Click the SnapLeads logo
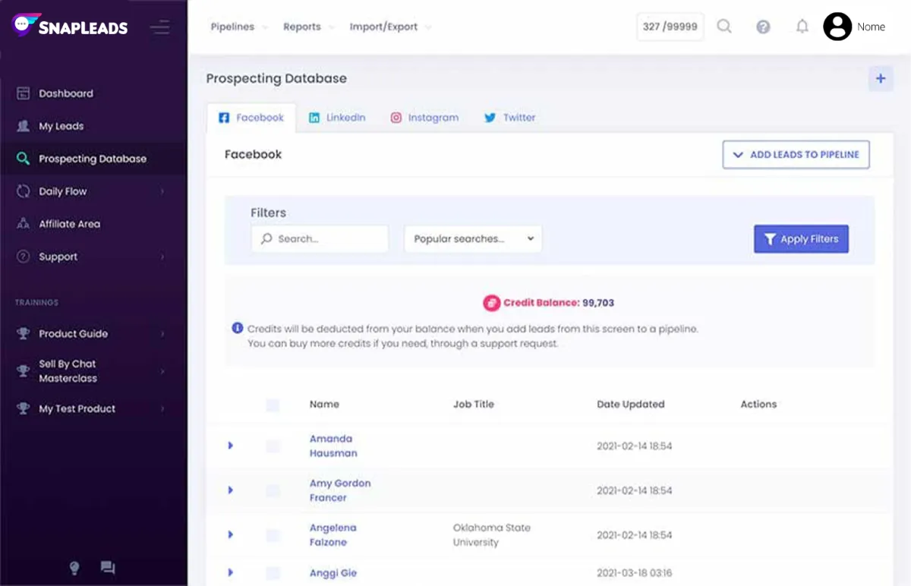The image size is (911, 586). point(70,27)
